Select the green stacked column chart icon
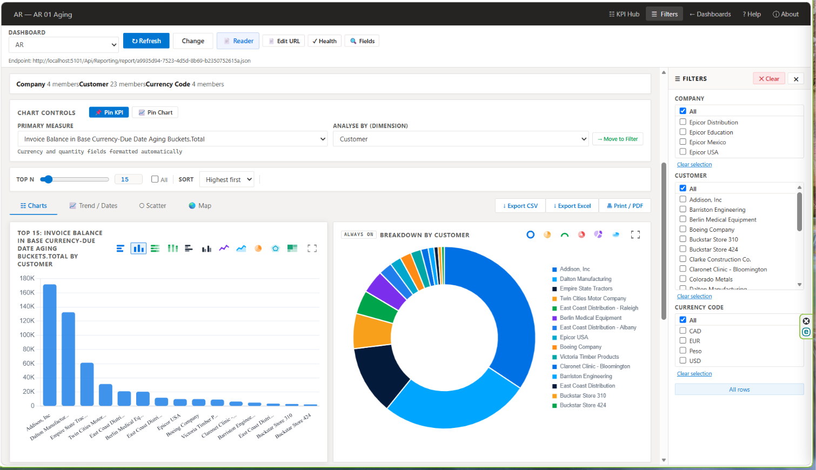This screenshot has height=470, width=816. (x=172, y=249)
